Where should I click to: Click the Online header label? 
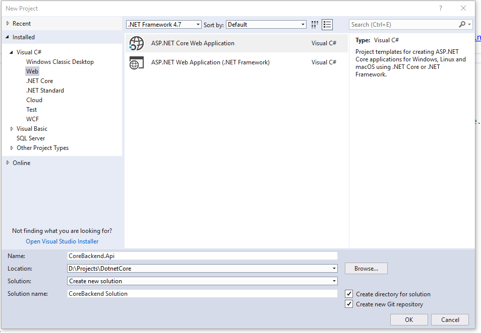tap(22, 163)
